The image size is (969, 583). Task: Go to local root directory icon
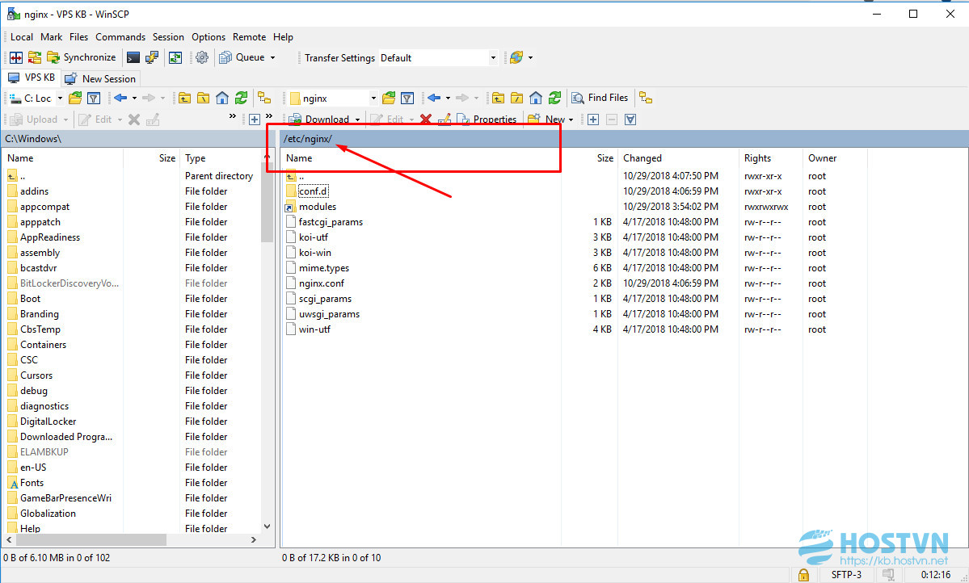point(204,98)
